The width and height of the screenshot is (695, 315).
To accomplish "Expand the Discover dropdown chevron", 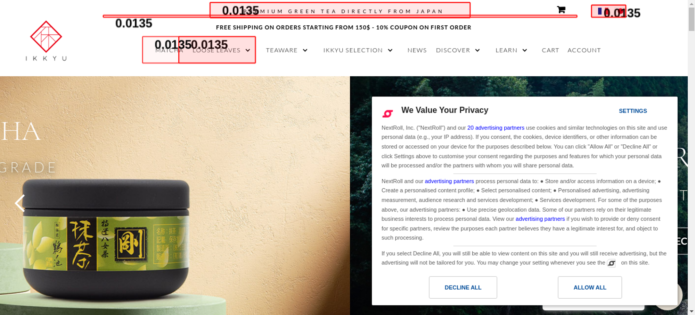I will (477, 50).
